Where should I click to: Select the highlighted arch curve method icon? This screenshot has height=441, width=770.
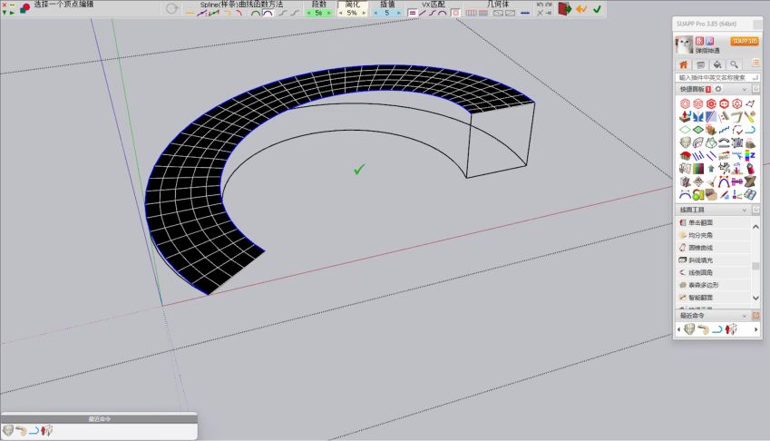pyautogui.click(x=268, y=14)
